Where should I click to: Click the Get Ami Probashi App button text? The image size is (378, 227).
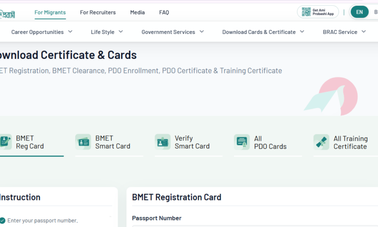pyautogui.click(x=323, y=12)
